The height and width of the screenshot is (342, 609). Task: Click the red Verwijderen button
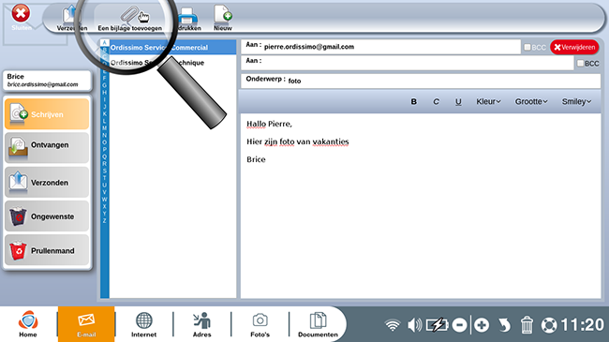pos(574,47)
